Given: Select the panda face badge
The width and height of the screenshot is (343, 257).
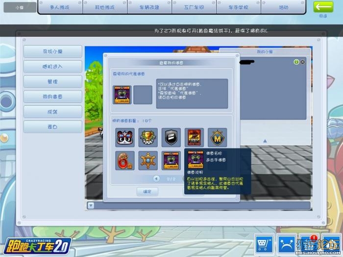Looking at the screenshot, I should [125, 138].
